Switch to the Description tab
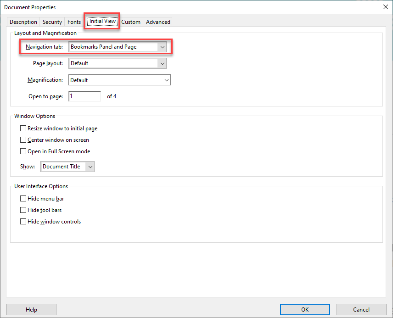Viewport: 393px width, 318px height. (x=23, y=22)
